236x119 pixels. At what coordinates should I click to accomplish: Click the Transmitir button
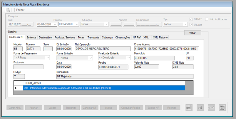pyautogui.click(x=71, y=108)
